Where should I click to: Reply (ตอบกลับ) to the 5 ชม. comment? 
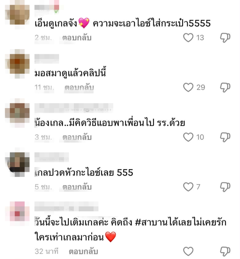pos(77,187)
